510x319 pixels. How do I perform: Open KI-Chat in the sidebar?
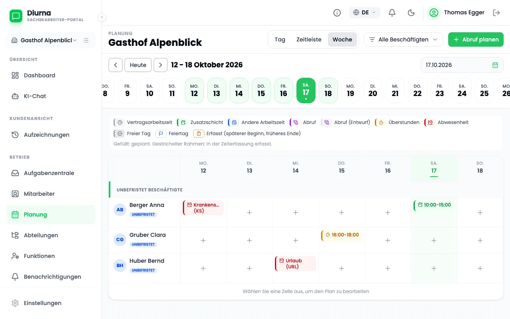click(51, 96)
